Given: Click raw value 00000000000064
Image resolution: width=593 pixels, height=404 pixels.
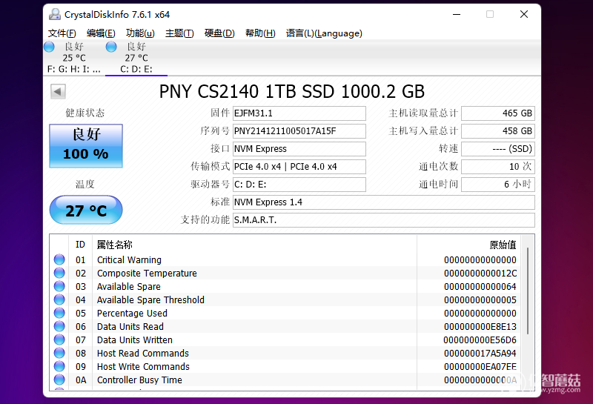Looking at the screenshot, I should tap(480, 286).
